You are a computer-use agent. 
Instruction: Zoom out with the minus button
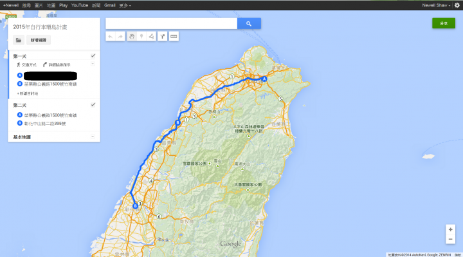(x=450, y=239)
